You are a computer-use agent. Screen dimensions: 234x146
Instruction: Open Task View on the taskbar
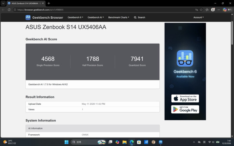110,142
